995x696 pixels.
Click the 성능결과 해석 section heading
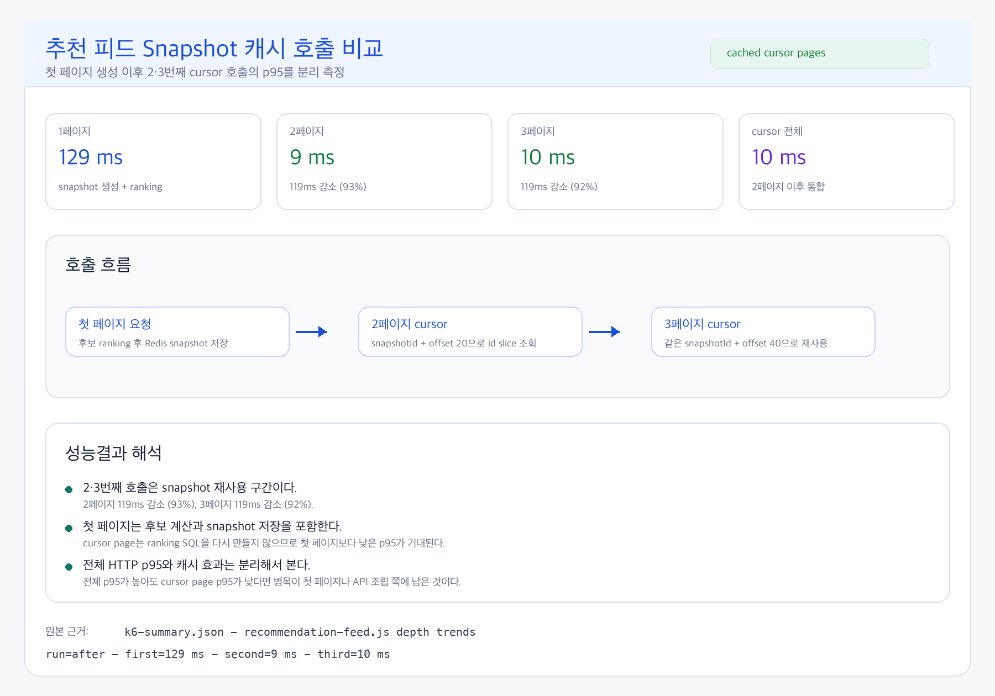pyautogui.click(x=113, y=453)
